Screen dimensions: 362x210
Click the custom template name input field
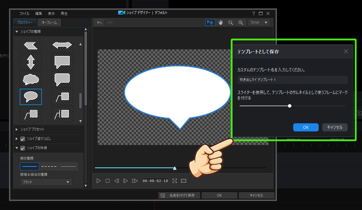click(292, 80)
